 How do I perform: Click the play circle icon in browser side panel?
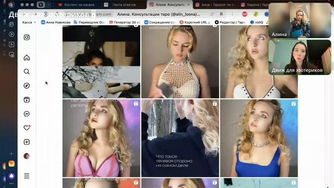pos(11,34)
